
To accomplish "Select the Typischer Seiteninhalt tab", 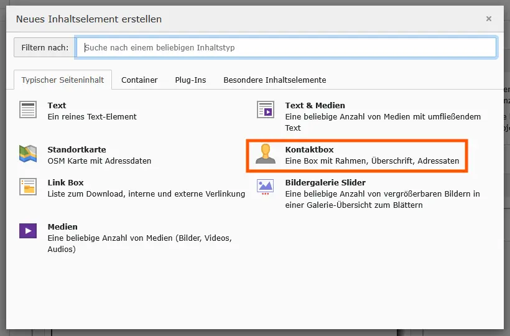I will [x=63, y=80].
